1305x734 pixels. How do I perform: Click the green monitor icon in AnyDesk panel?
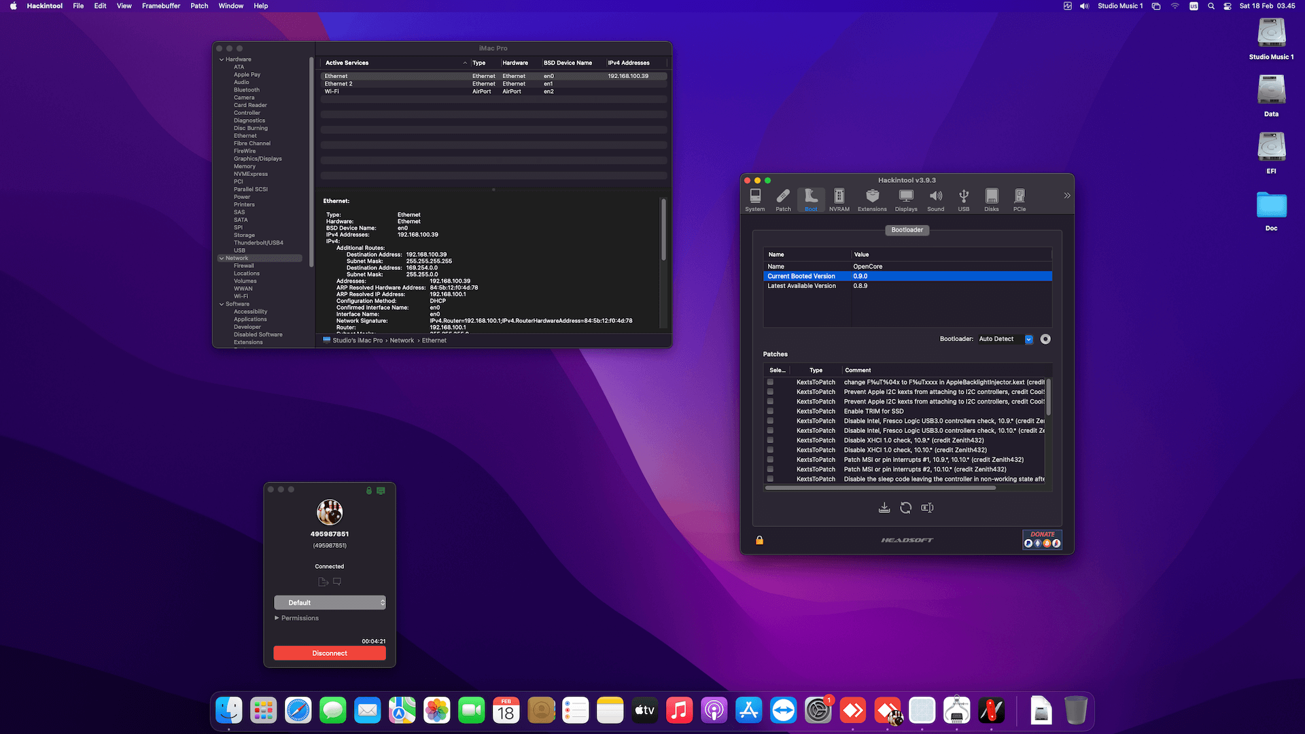click(381, 491)
